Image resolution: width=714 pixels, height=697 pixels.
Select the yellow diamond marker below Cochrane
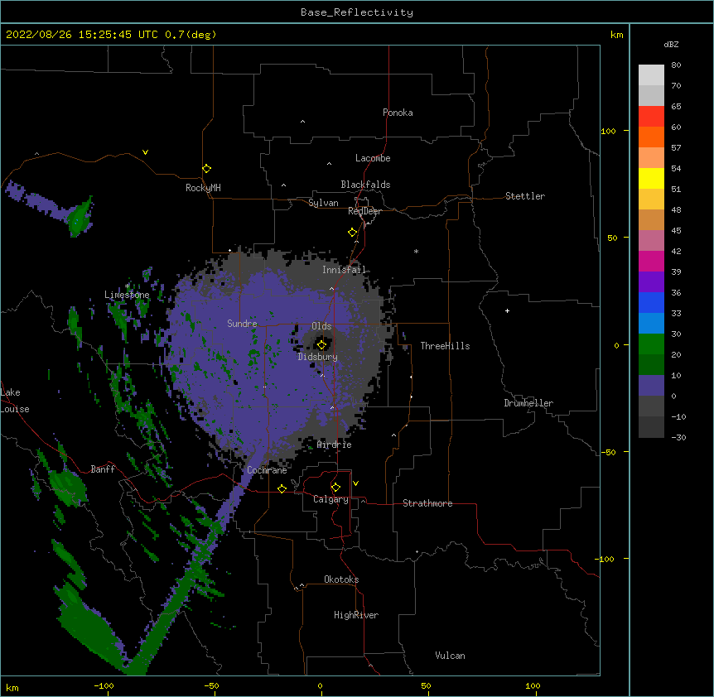pyautogui.click(x=282, y=488)
